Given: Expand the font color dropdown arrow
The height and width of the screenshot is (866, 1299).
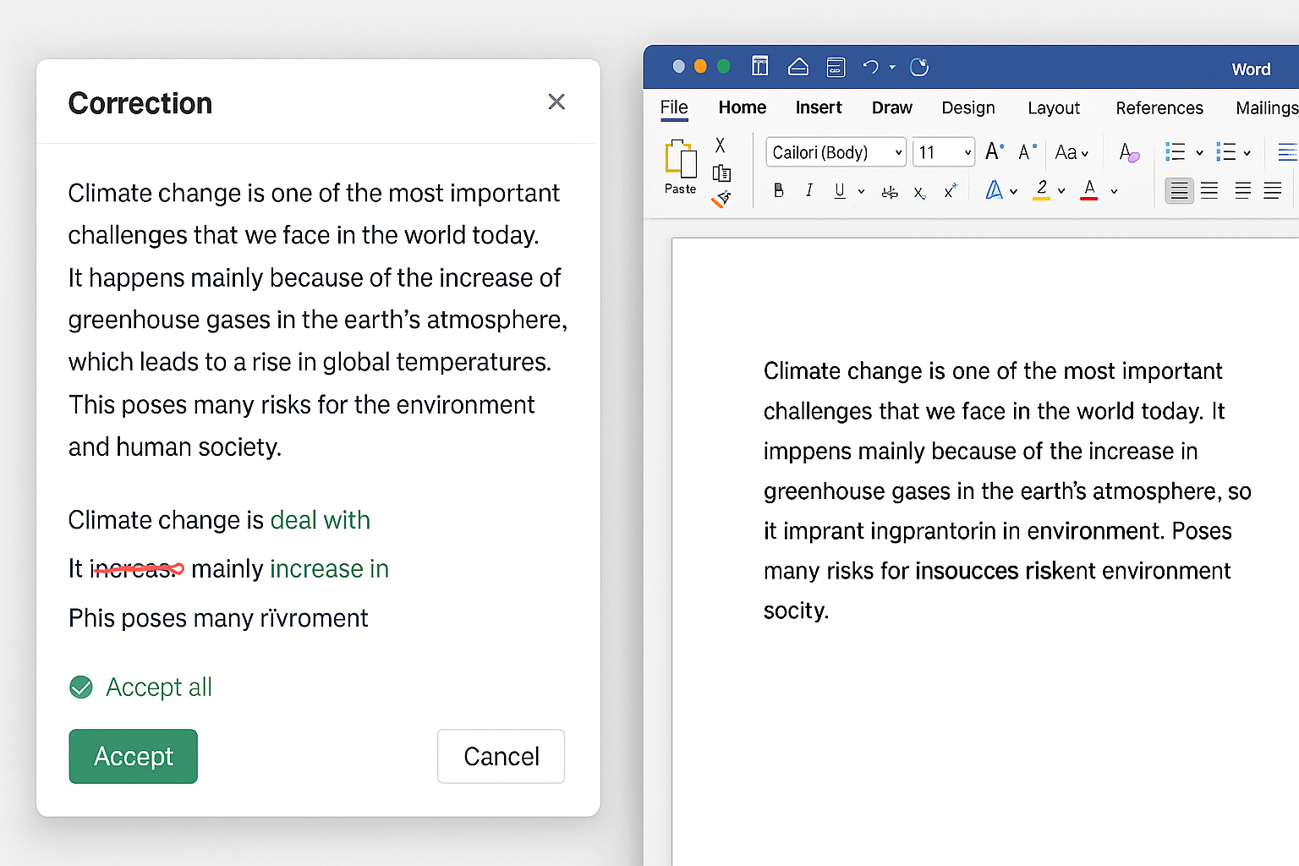Looking at the screenshot, I should click(x=1114, y=191).
